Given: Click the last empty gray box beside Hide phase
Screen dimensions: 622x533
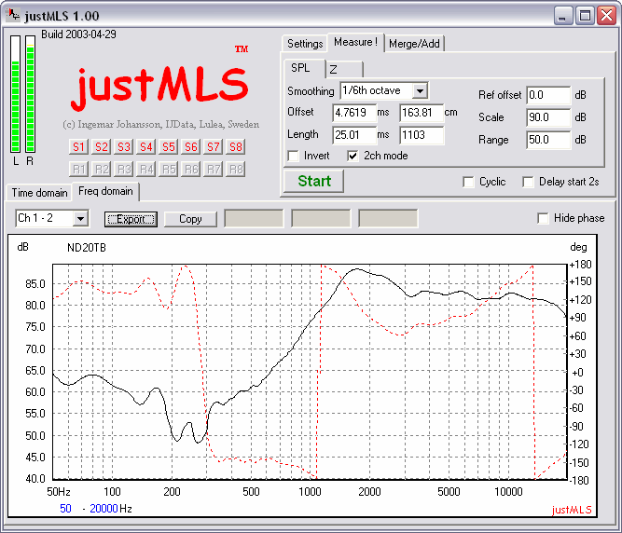Looking at the screenshot, I should click(388, 218).
